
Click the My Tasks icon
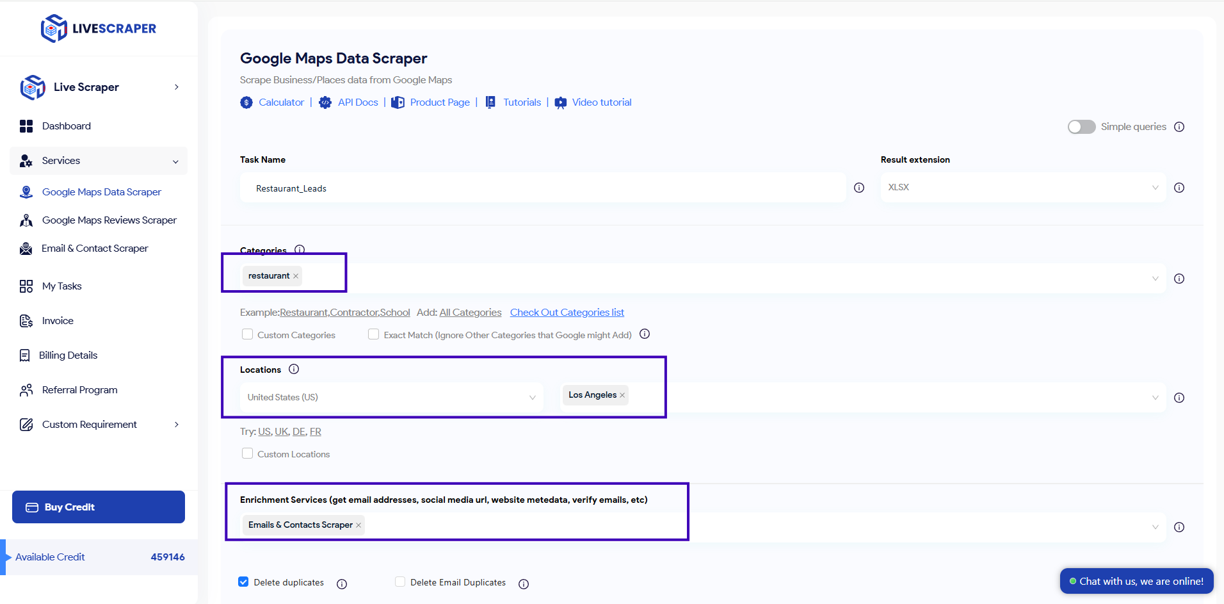coord(26,286)
